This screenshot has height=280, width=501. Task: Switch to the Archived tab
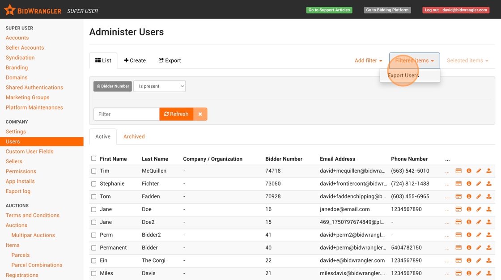point(134,137)
